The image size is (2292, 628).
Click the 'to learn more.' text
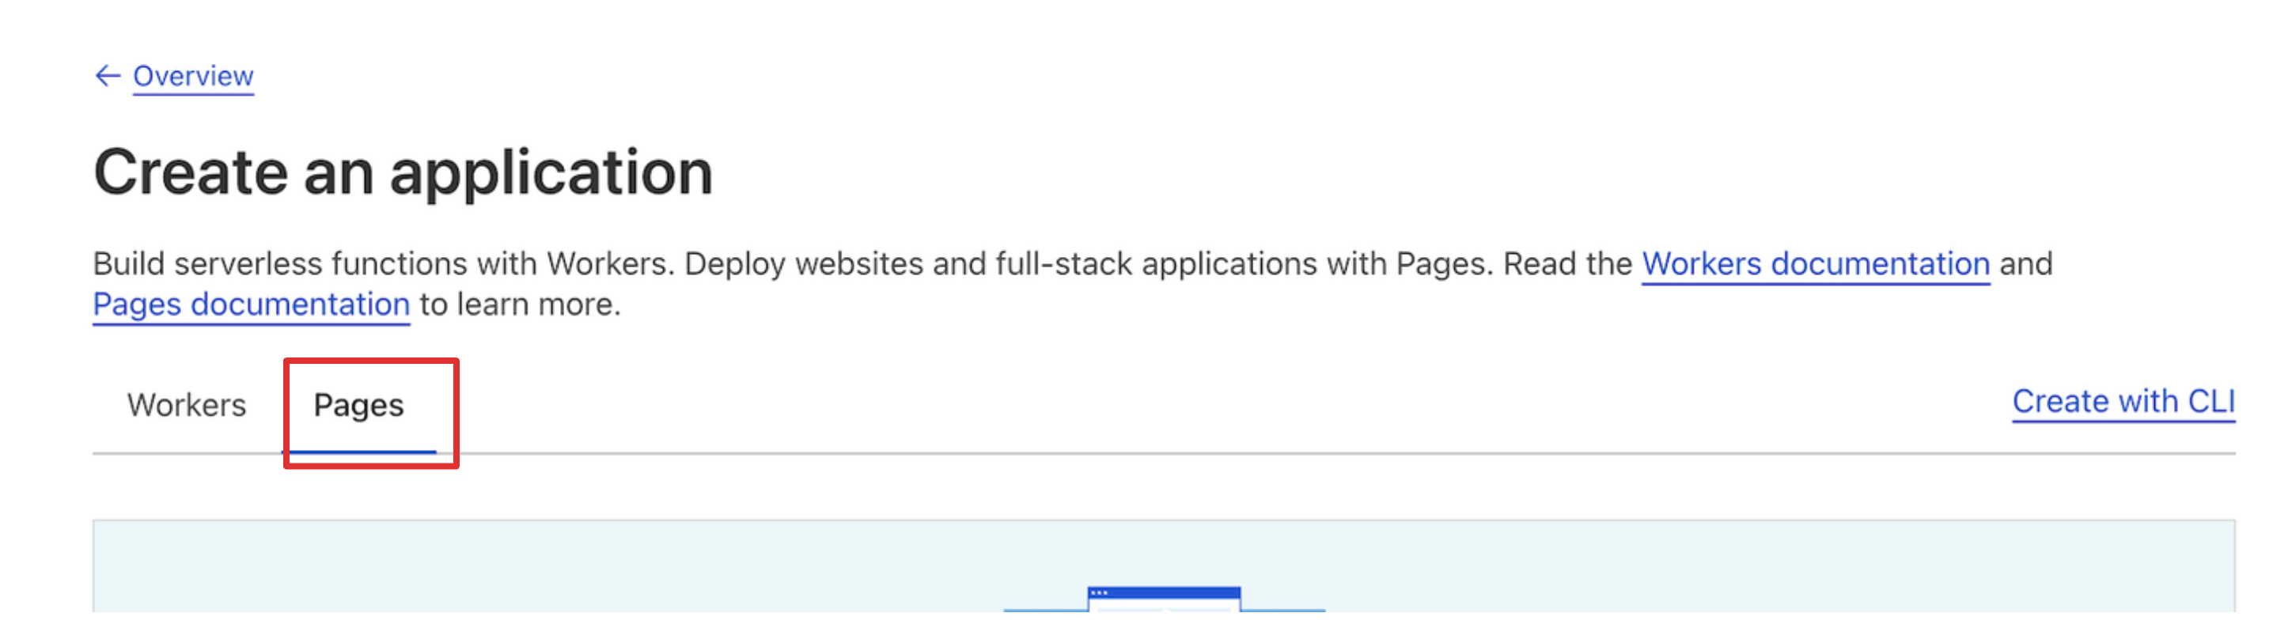tap(521, 305)
